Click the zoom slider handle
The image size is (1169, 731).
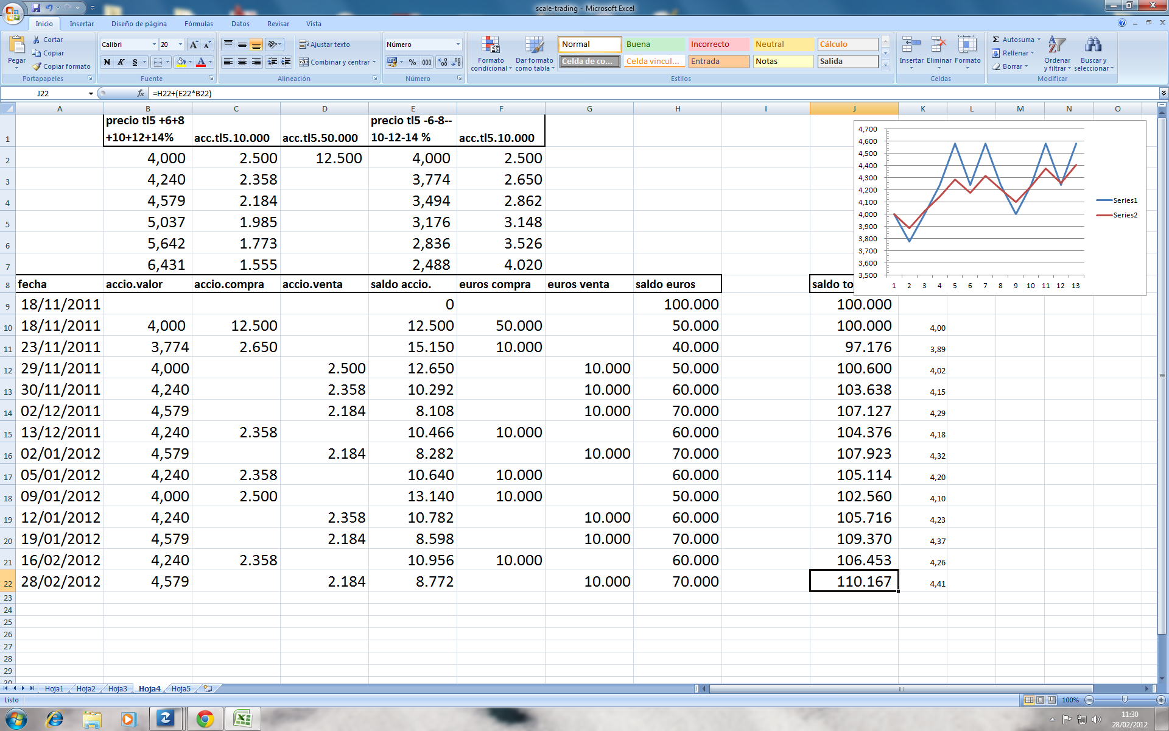click(1125, 700)
